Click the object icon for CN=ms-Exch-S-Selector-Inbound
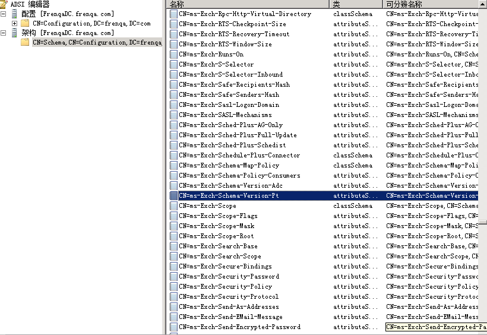The image size is (487, 335). tap(173, 75)
